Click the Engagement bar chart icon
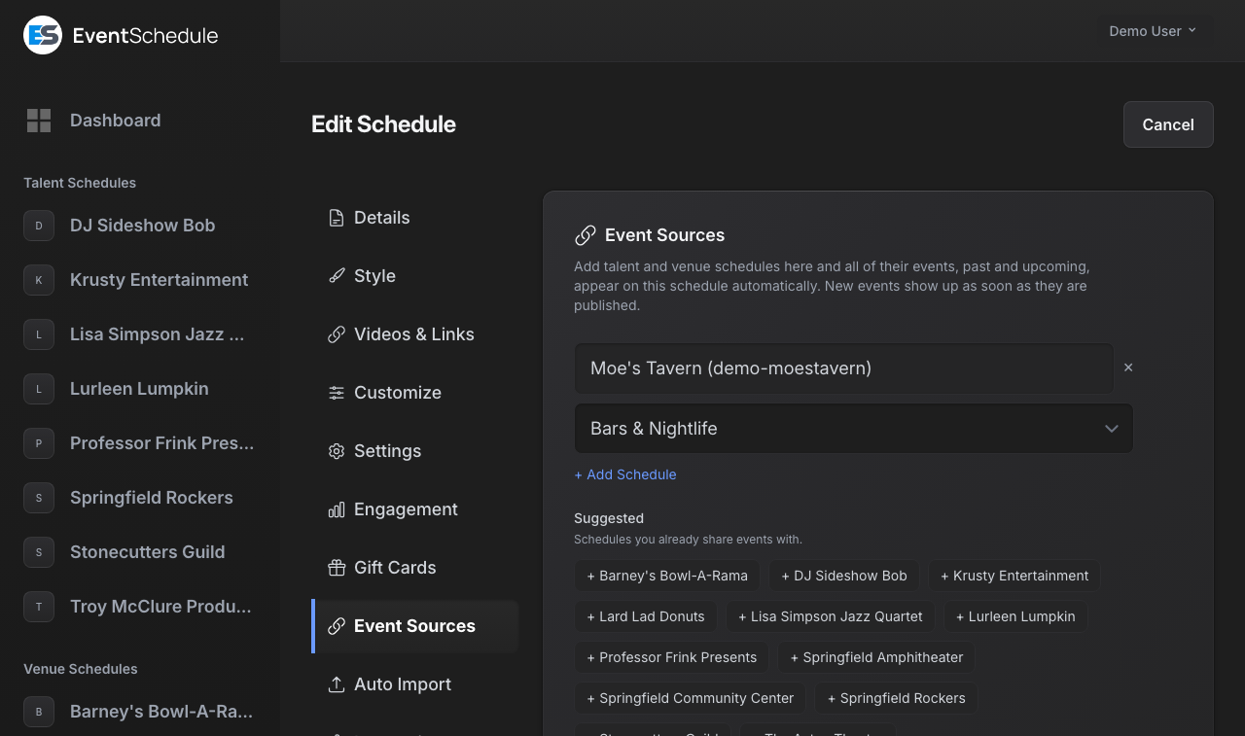 click(337, 509)
